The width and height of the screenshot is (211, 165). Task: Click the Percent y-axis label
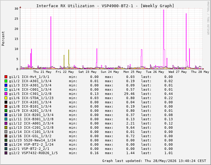click(x=3, y=39)
